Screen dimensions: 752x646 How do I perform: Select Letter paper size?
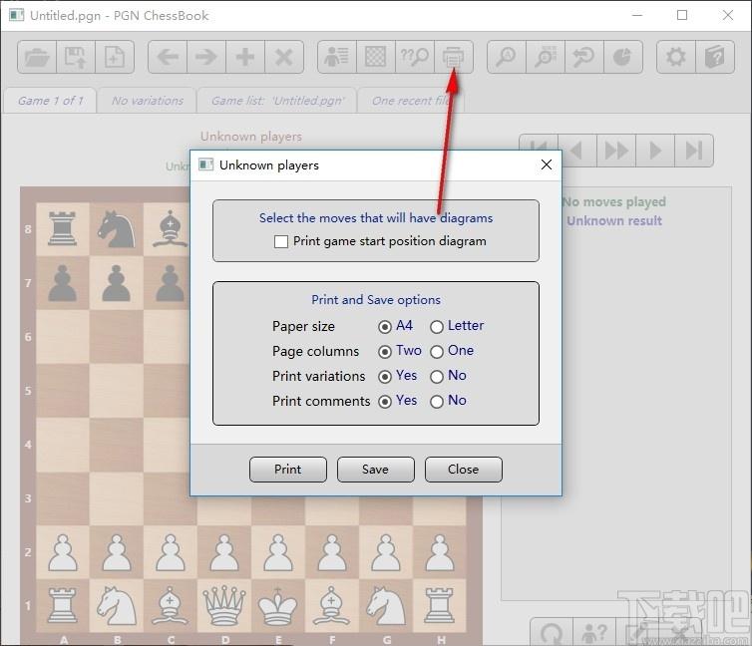[437, 326]
